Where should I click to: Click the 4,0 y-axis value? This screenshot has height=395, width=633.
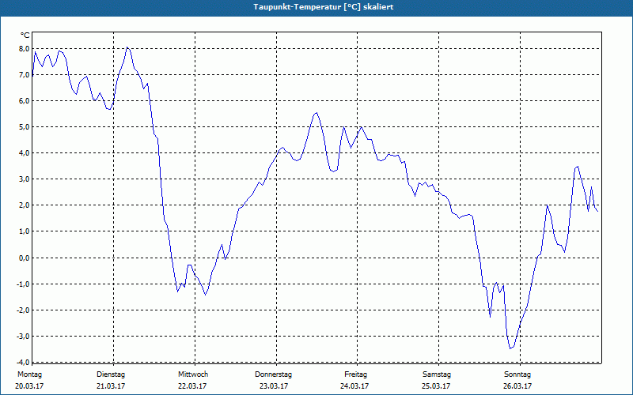pos(25,152)
